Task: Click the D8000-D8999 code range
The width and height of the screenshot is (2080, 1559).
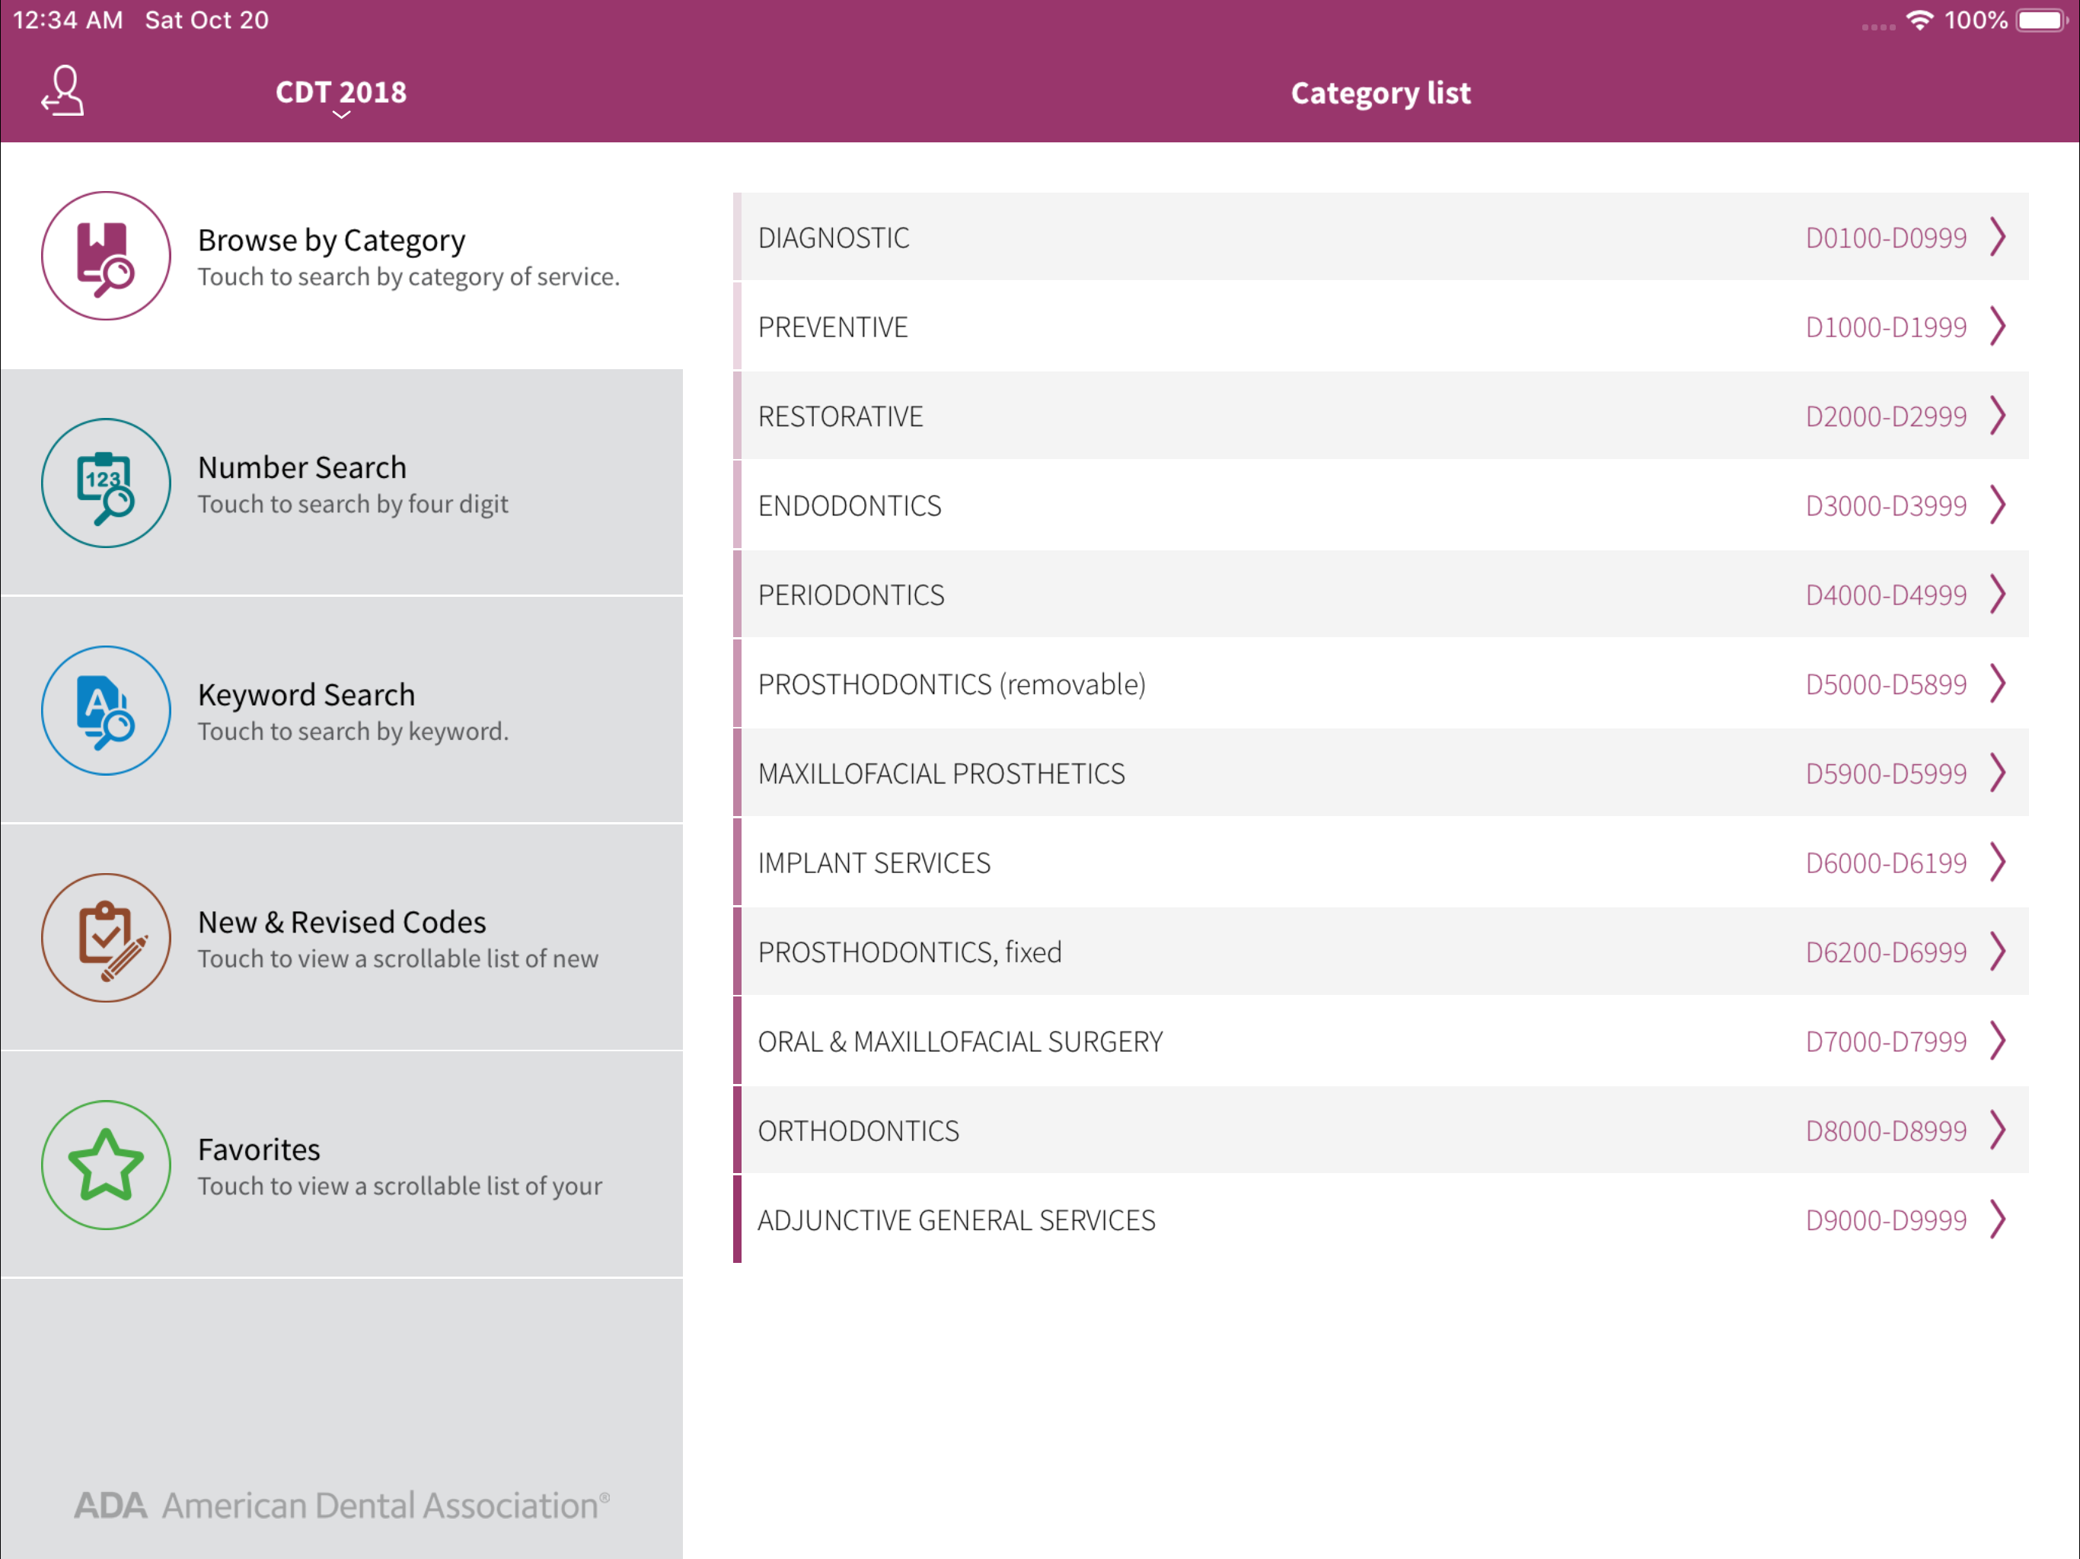Action: (x=1887, y=1131)
